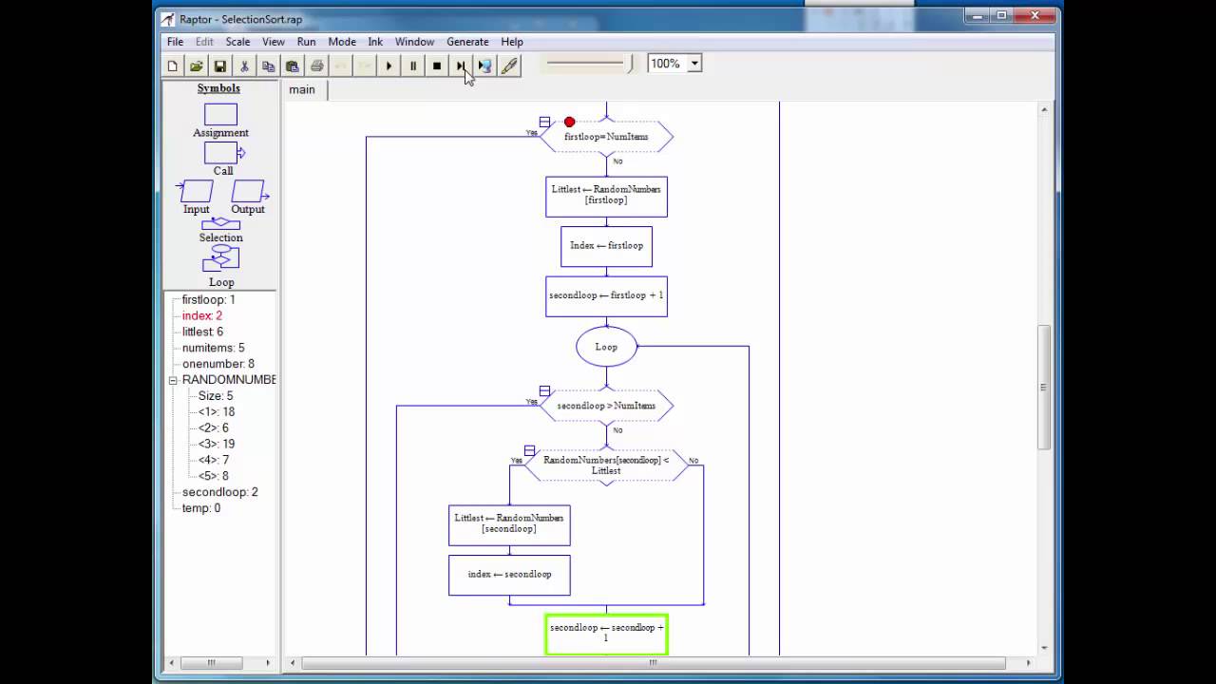Collapse the secondloop>NumItems loop condition box

coord(544,390)
